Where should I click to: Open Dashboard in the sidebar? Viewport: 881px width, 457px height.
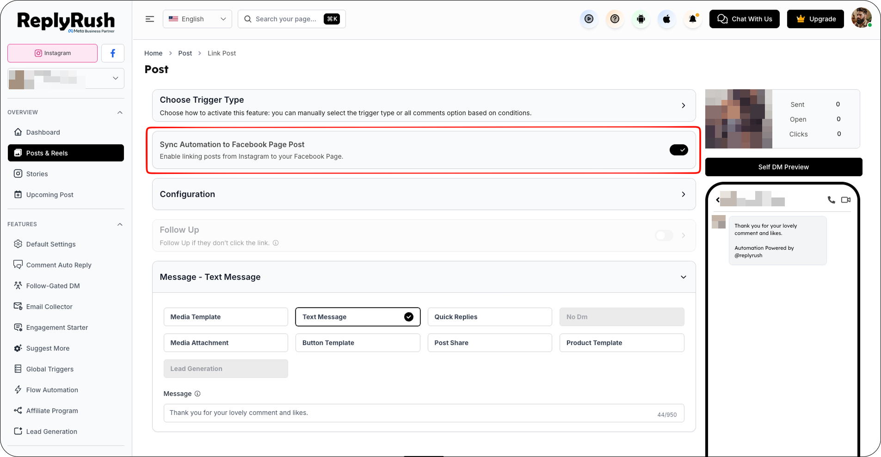pos(66,132)
